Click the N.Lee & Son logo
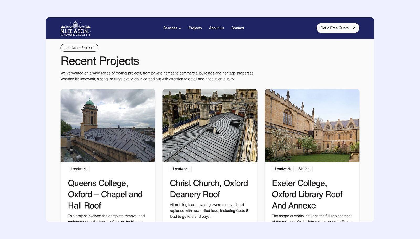 (76, 28)
